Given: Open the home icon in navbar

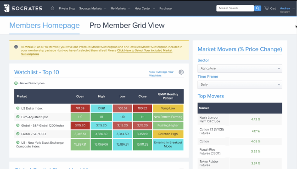Looking at the screenshot, I should 52,8.
